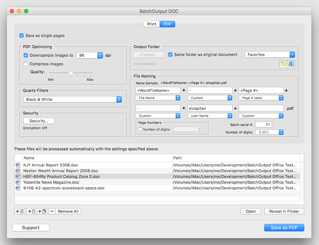Click the Max label of Quality slider
319x245 pixels.
(90, 80)
